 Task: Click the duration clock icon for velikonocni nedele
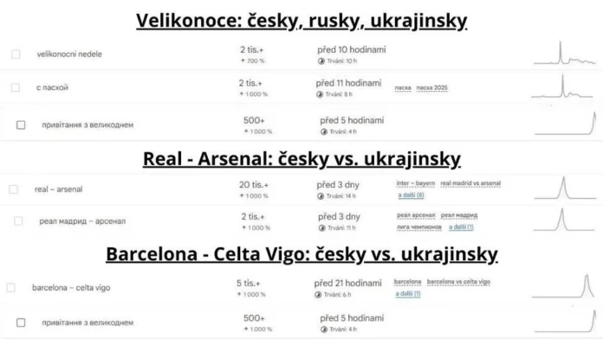[321, 61]
